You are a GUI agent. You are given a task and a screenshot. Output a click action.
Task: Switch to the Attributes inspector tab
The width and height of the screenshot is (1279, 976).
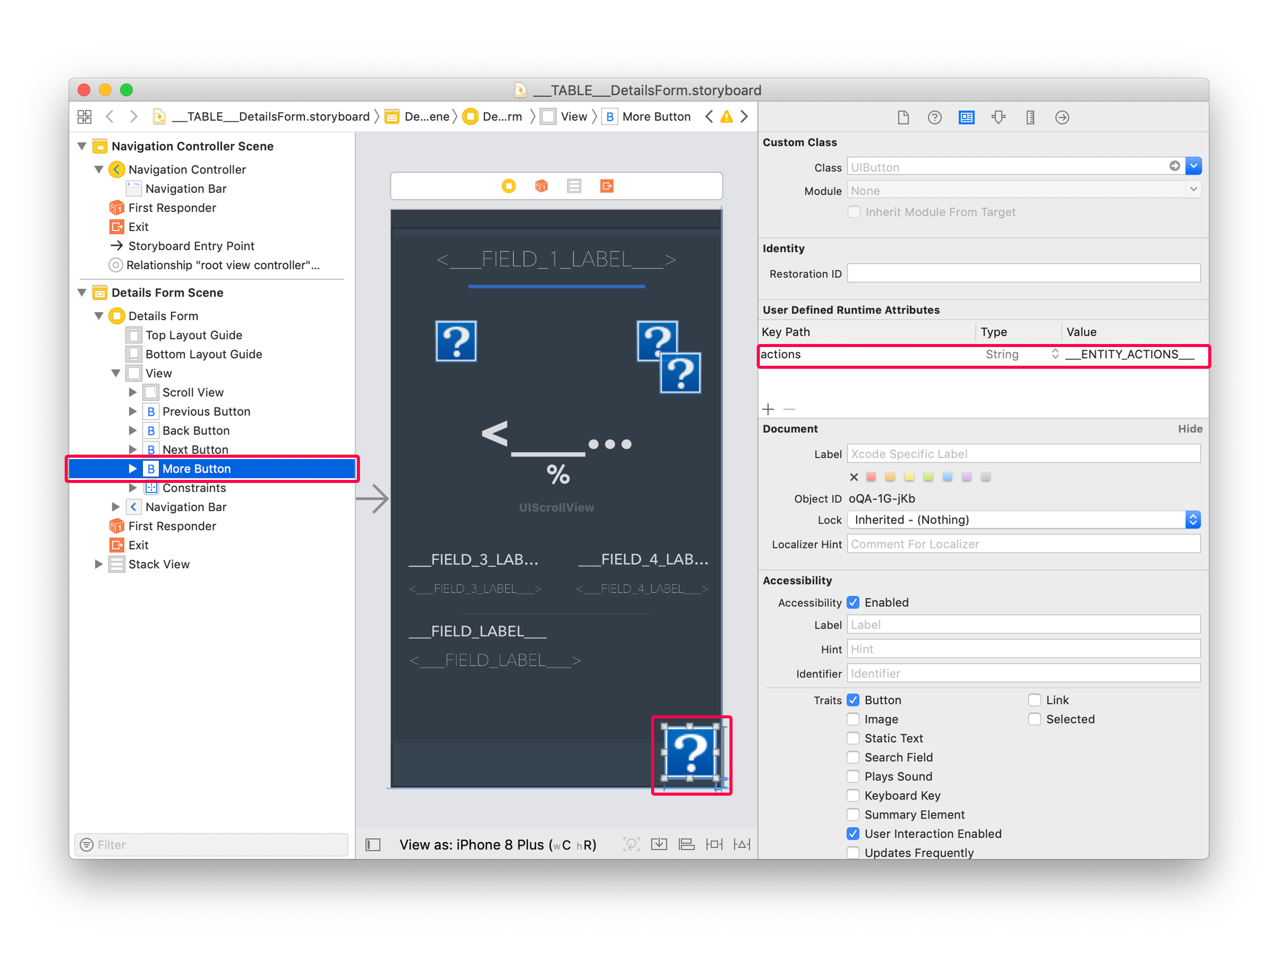coord(998,117)
